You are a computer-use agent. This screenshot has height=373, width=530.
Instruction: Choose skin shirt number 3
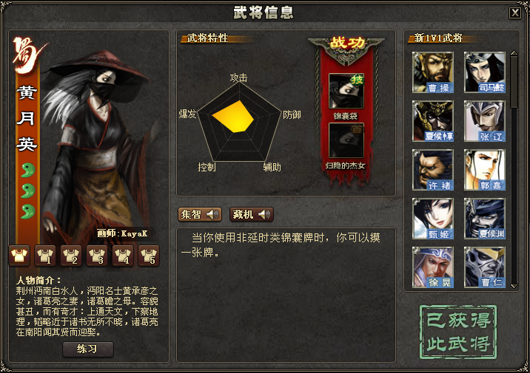pos(97,256)
